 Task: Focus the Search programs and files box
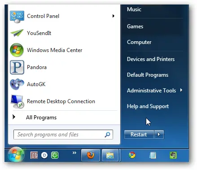[63, 135]
